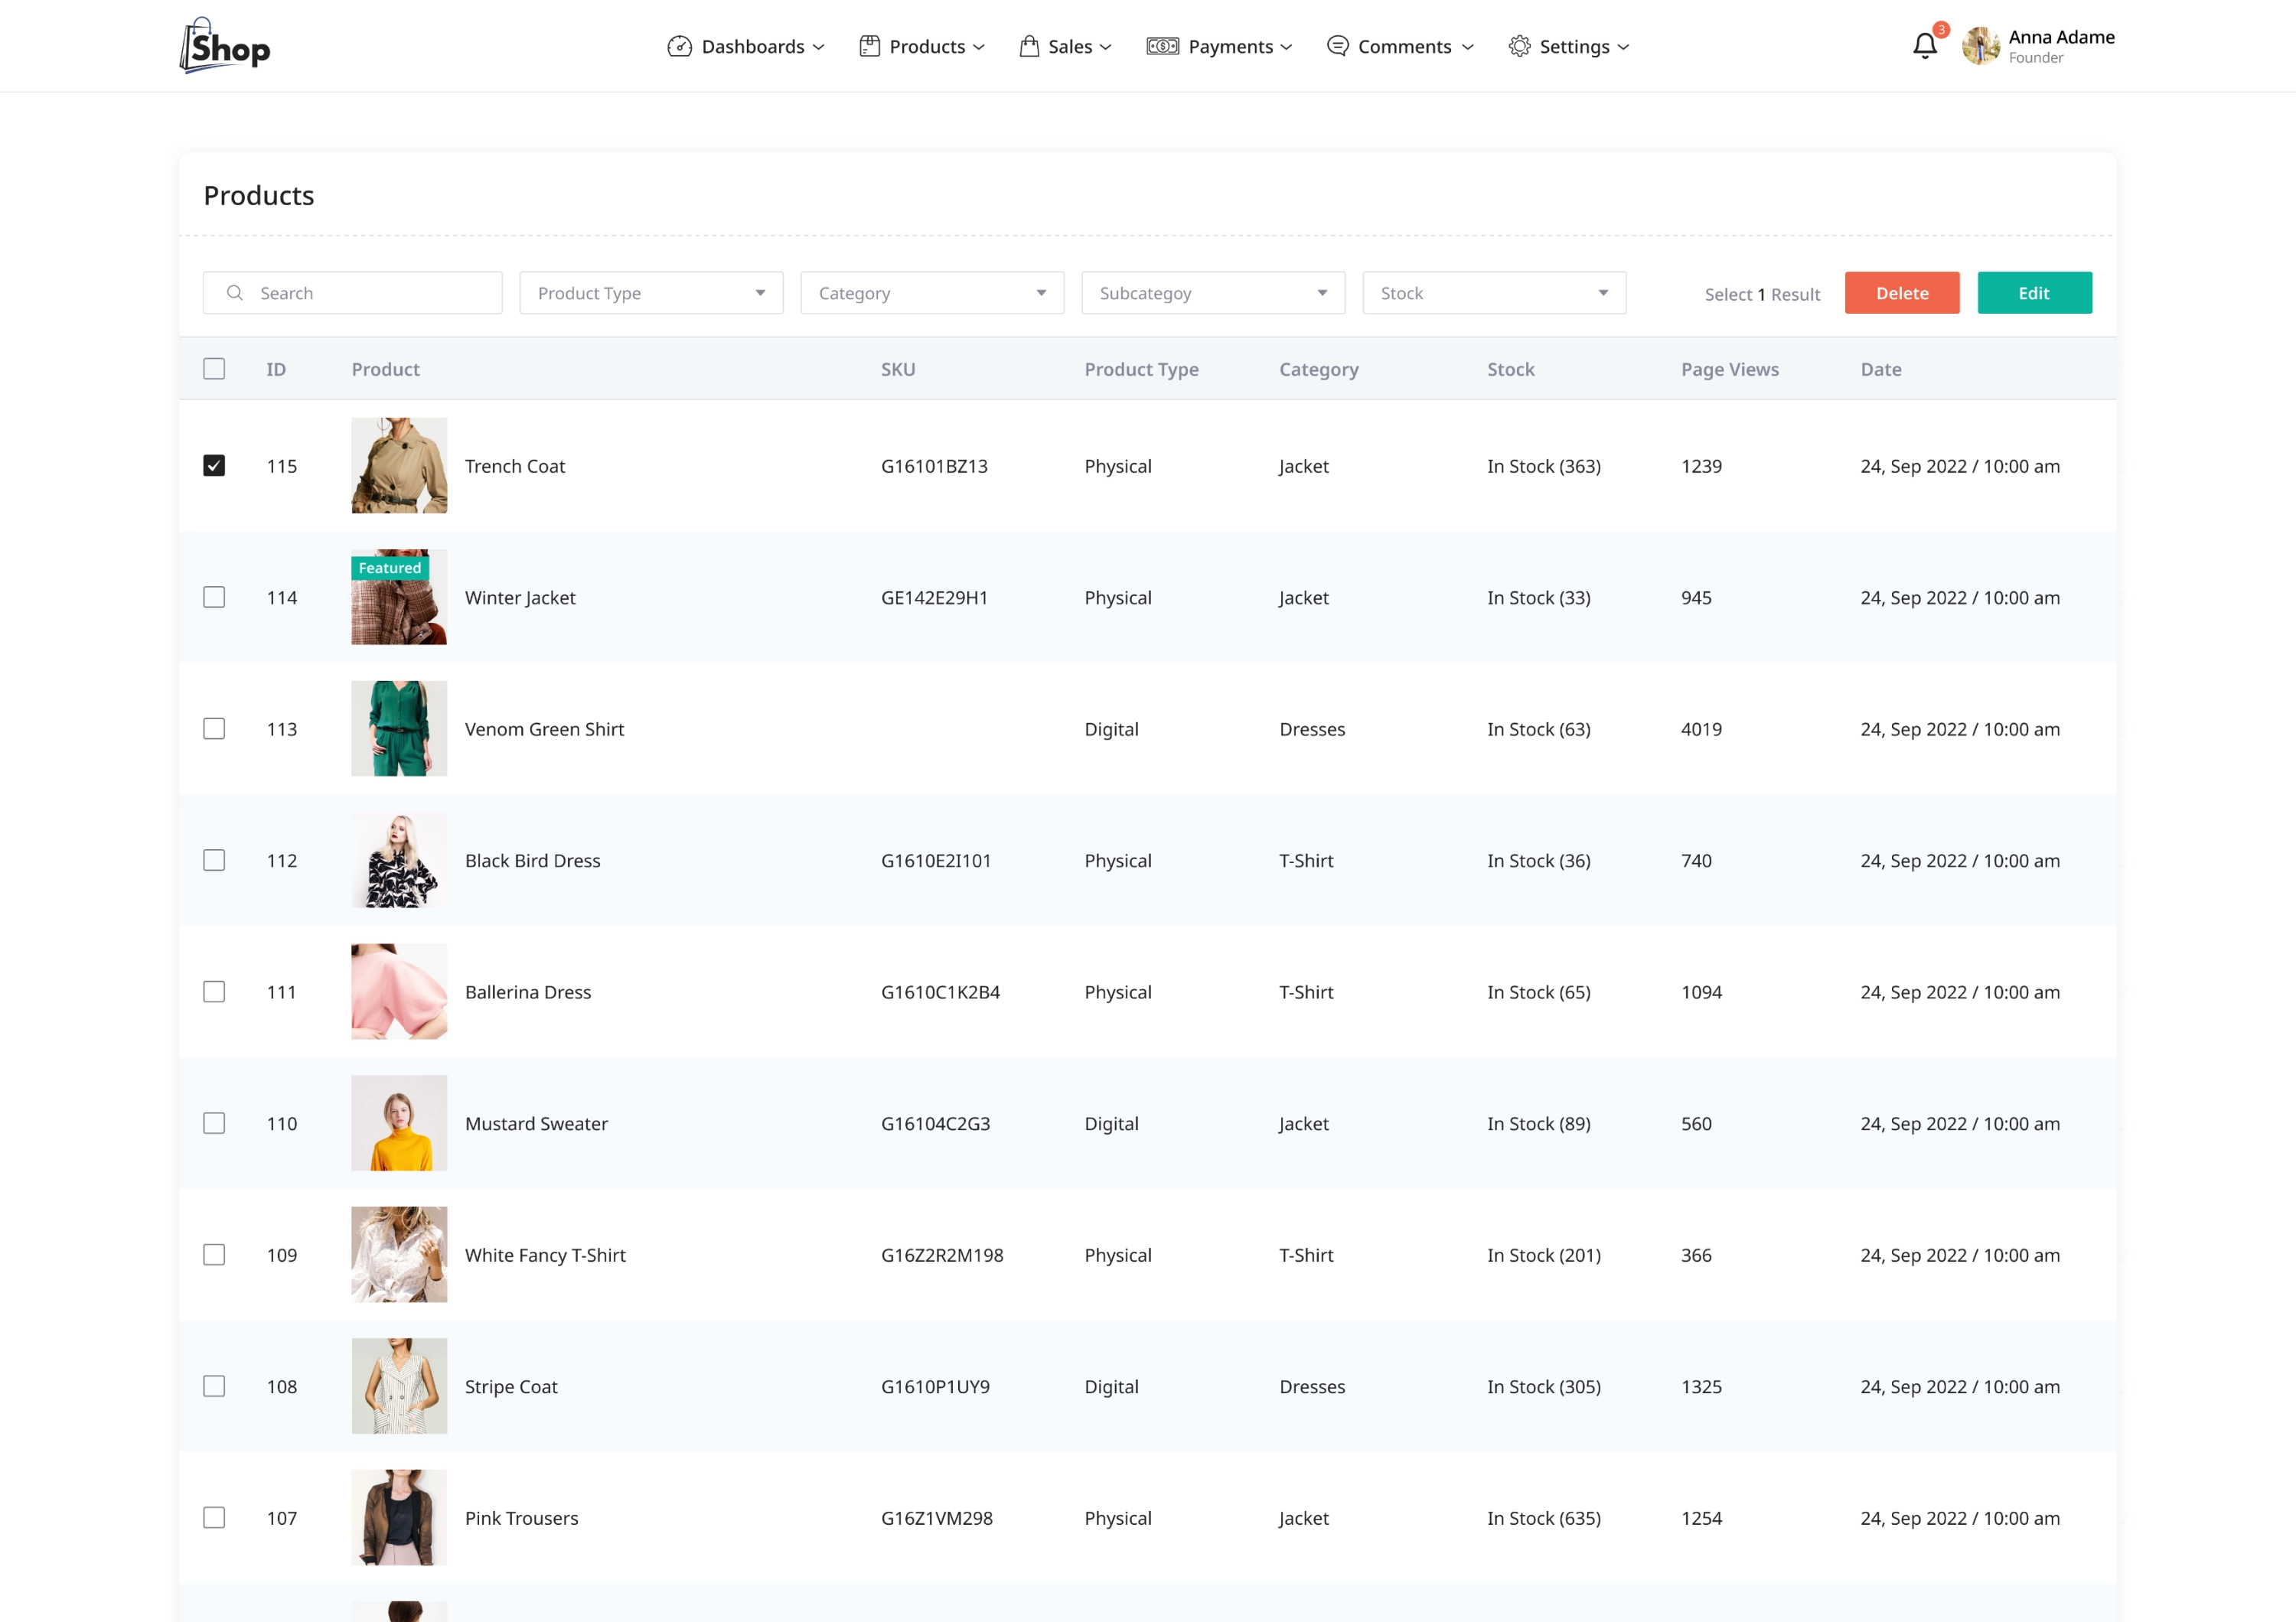Click the Products box icon

868,46
